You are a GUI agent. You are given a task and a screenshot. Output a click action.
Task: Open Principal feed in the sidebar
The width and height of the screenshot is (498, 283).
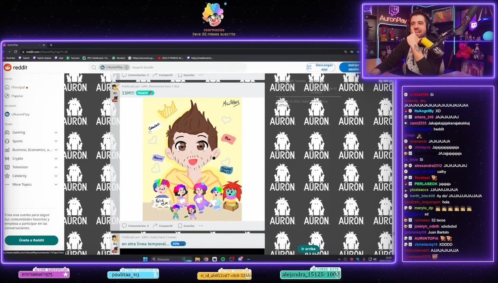[18, 87]
